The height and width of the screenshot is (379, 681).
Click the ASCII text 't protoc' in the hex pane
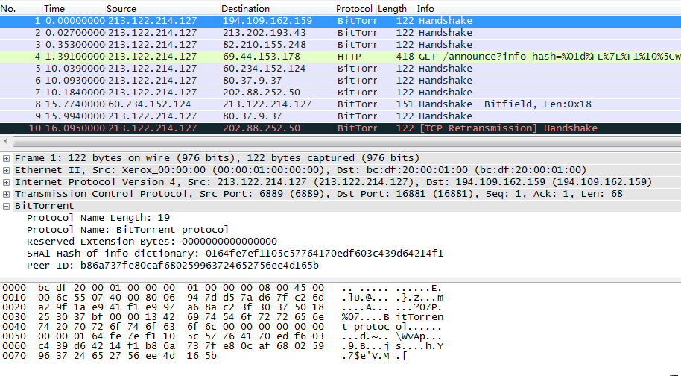365,327
